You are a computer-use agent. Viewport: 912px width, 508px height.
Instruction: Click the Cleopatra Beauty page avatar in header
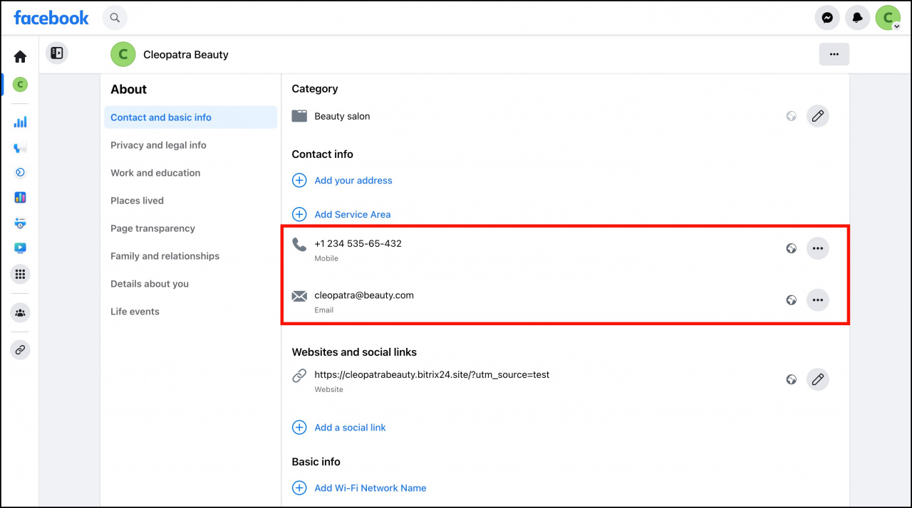123,54
